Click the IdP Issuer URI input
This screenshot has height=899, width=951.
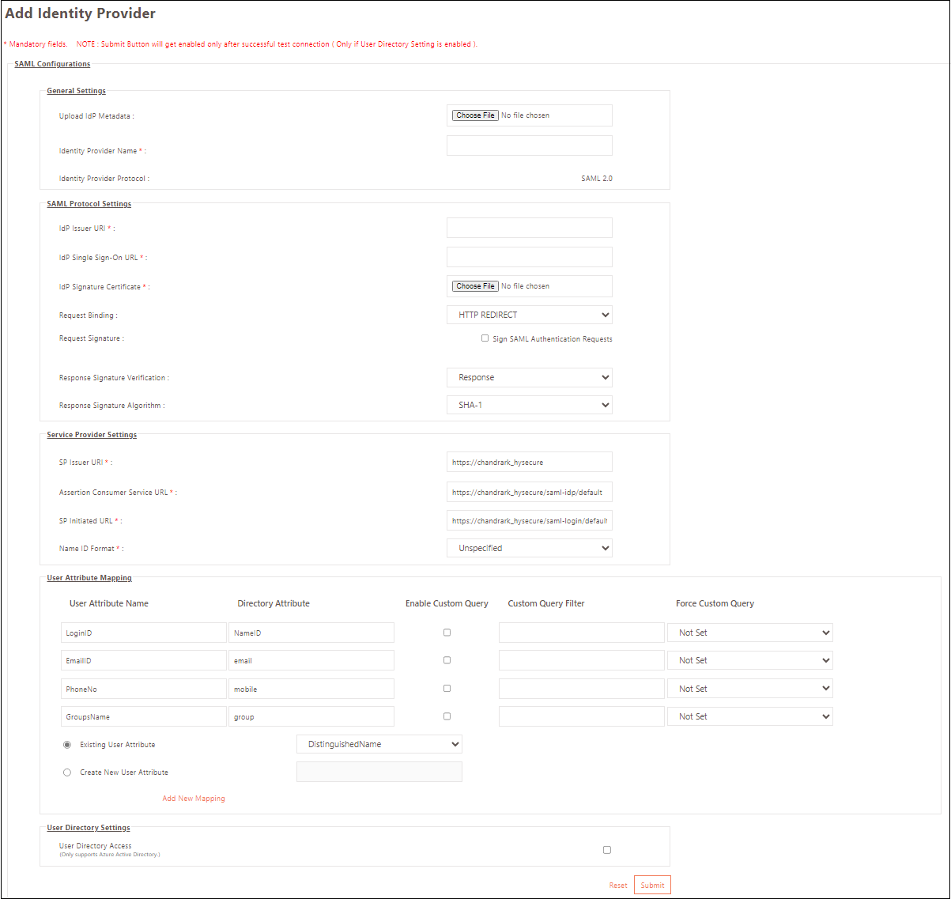click(x=529, y=228)
